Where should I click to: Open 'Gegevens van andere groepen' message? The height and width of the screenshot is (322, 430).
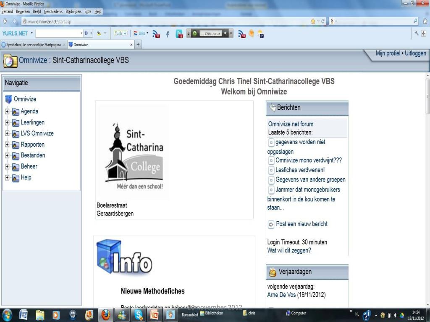[310, 179]
